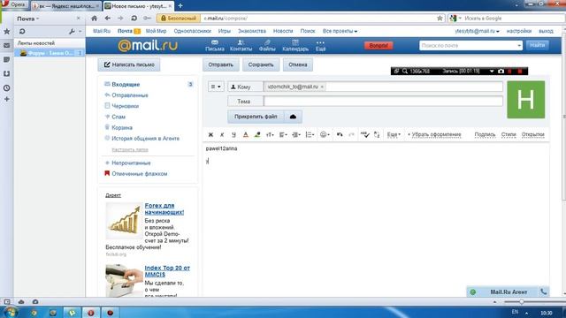Screen dimensions: 566x318
Task: Expand Все проекты menu
Action: (340, 32)
